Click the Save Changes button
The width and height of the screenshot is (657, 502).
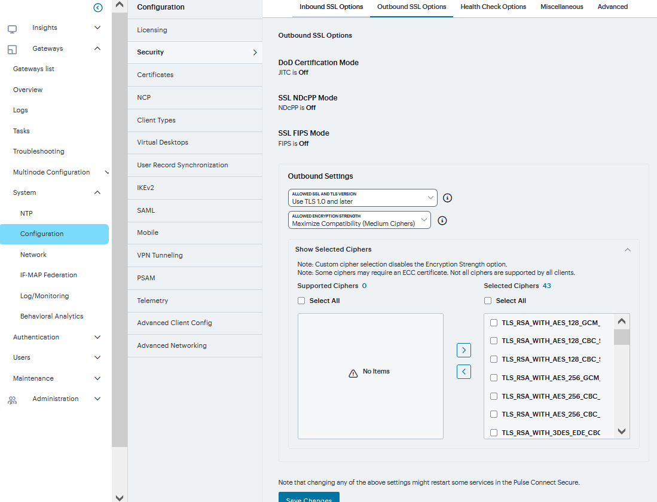coord(308,497)
